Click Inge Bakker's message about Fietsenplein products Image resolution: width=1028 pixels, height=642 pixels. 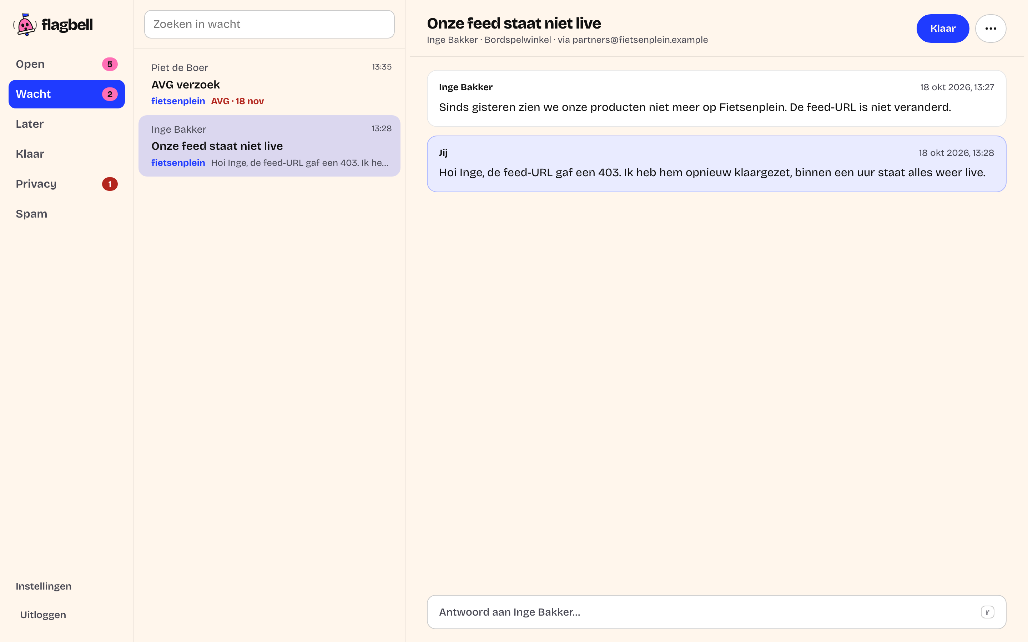tap(717, 98)
